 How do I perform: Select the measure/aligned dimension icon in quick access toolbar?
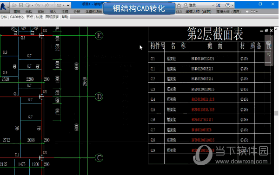tap(59, 5)
